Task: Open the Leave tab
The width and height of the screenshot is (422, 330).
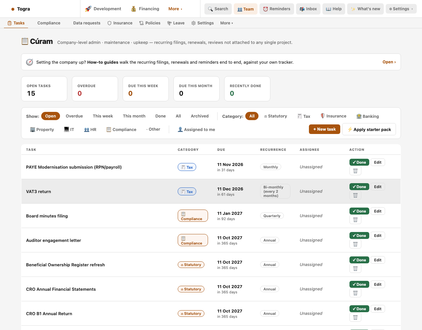Action: pos(176,23)
